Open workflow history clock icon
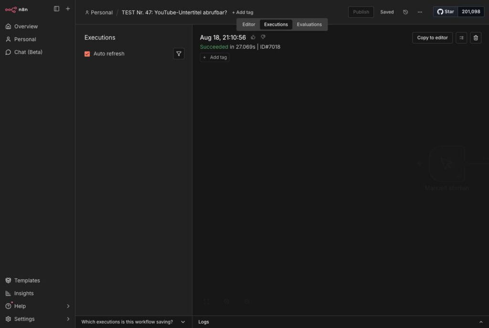Image resolution: width=489 pixels, height=328 pixels. 405,12
